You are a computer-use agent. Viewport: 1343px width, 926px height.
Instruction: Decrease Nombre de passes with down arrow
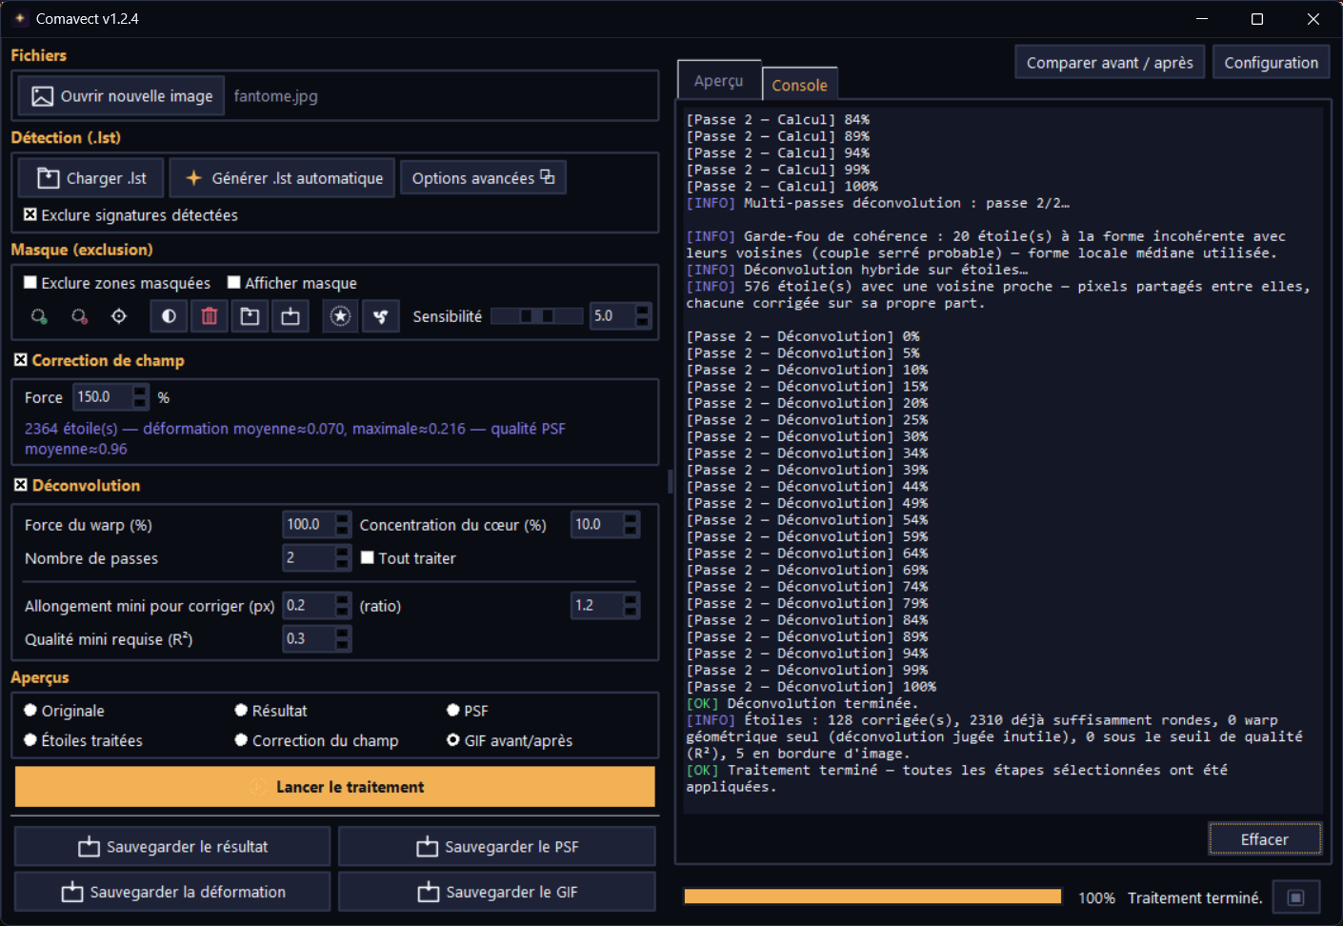[344, 564]
